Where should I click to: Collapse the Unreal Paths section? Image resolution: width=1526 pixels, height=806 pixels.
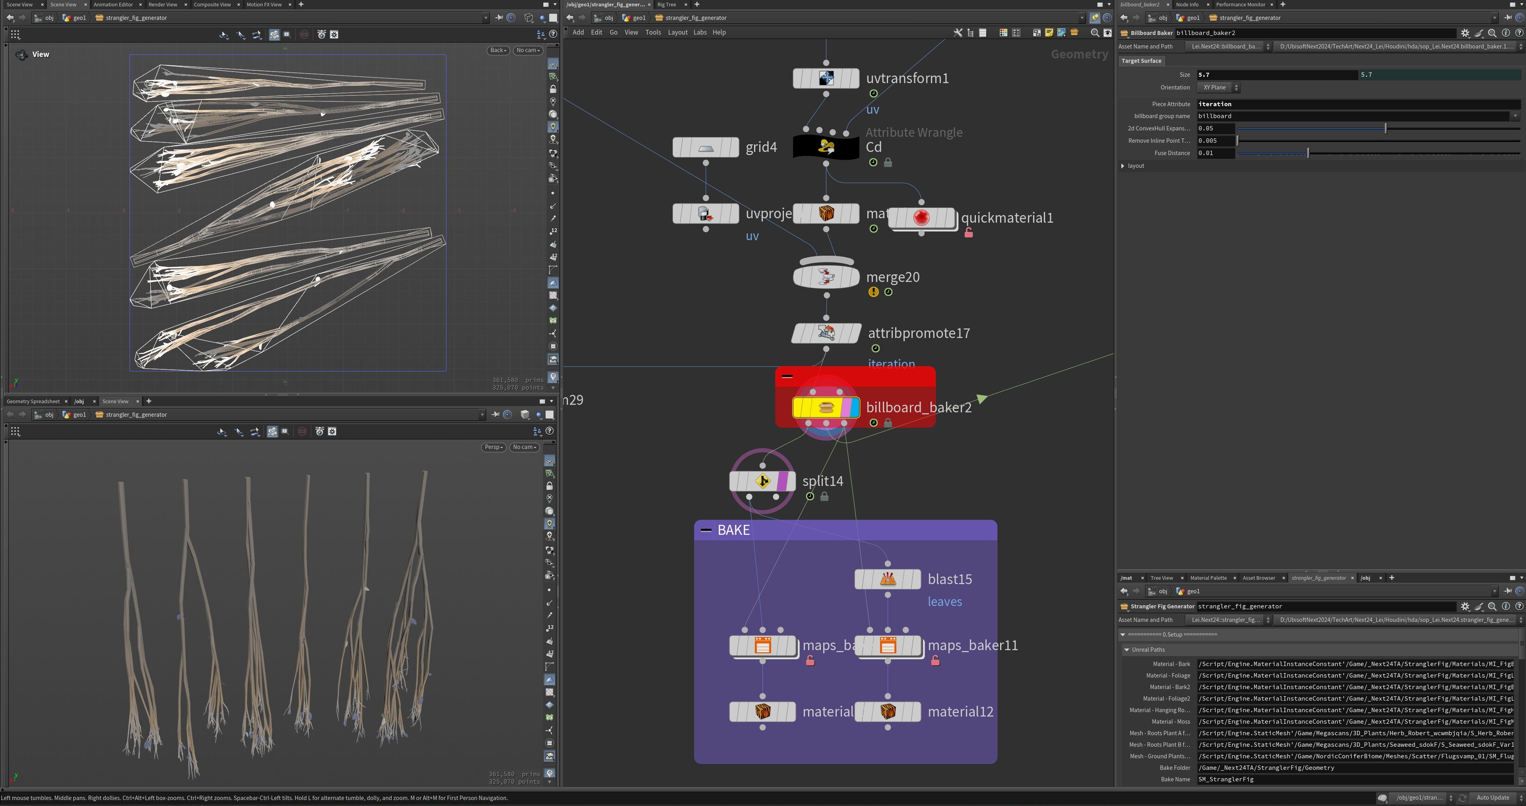point(1127,650)
